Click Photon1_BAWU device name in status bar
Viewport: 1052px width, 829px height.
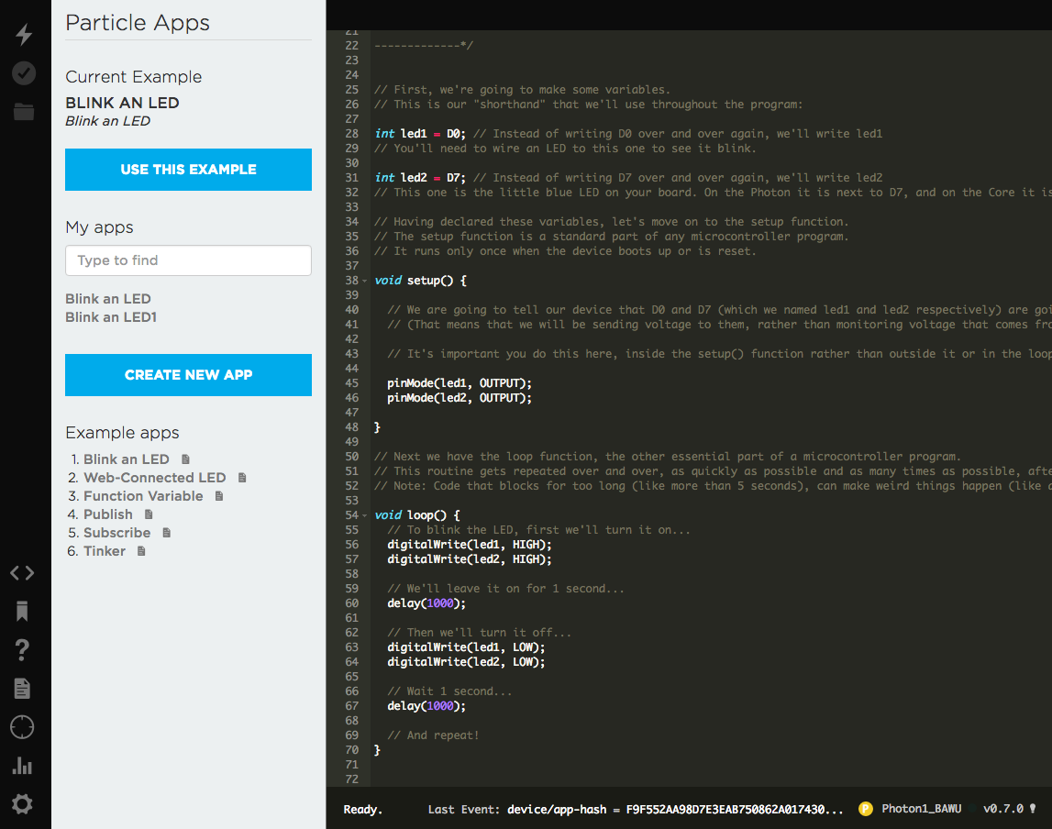coord(921,809)
